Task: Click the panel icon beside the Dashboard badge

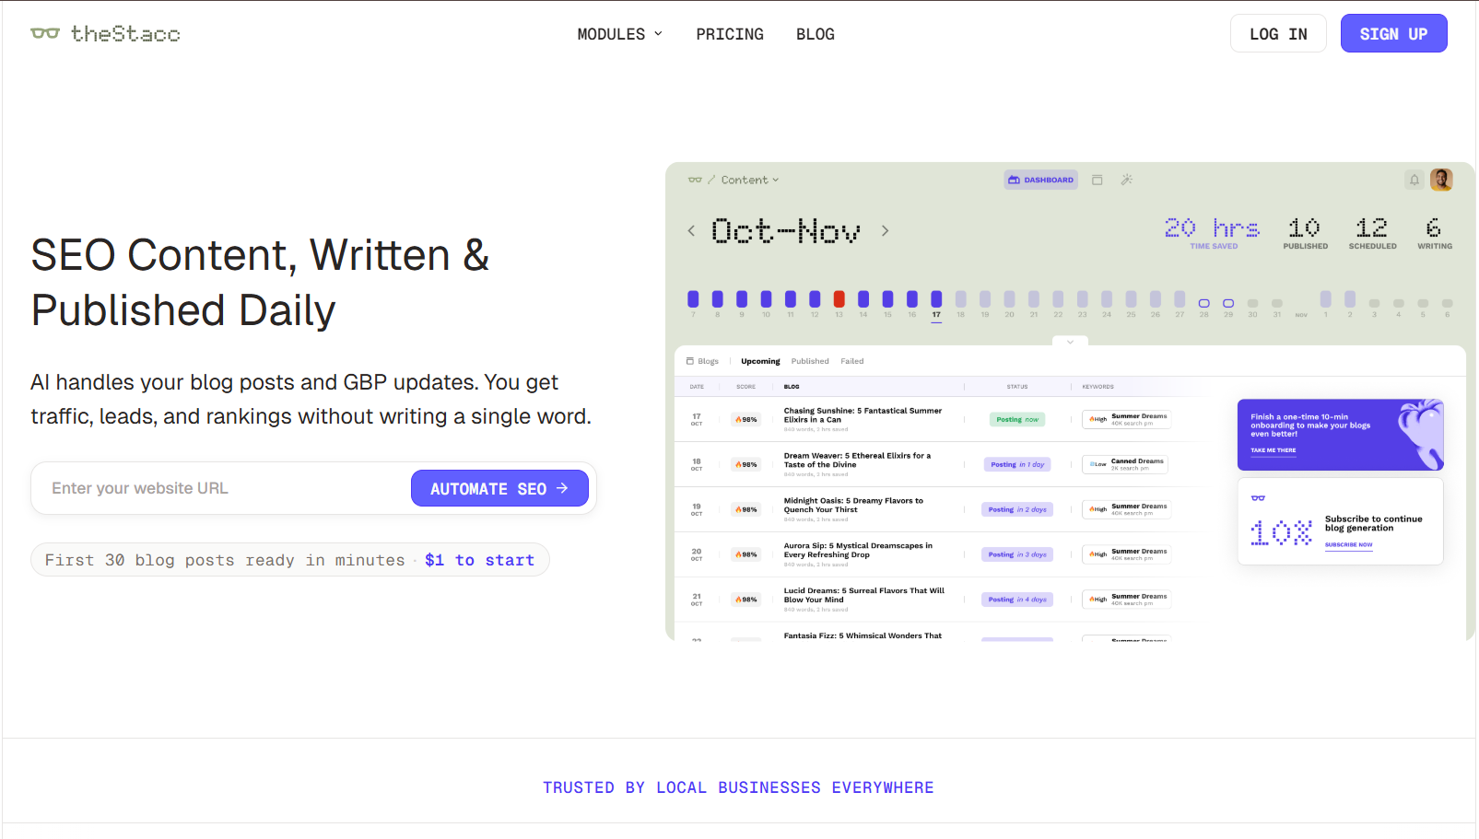Action: [x=1098, y=180]
